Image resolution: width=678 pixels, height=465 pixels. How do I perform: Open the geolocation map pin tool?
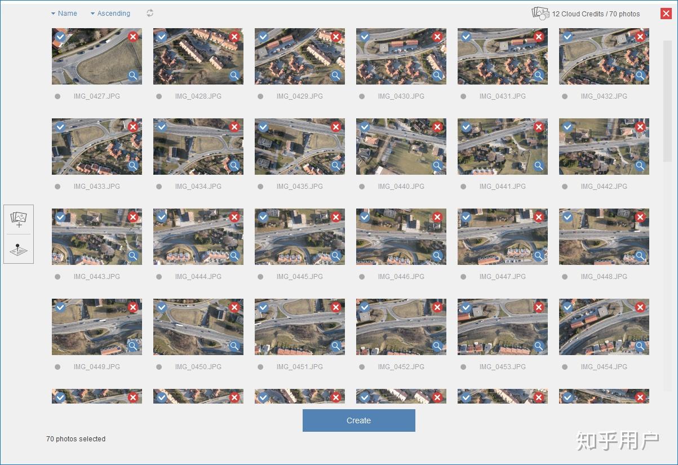(19, 248)
